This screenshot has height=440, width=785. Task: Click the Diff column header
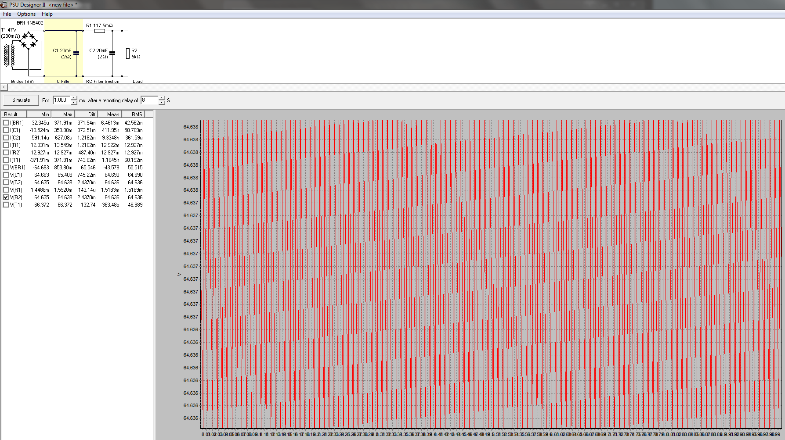pos(86,114)
